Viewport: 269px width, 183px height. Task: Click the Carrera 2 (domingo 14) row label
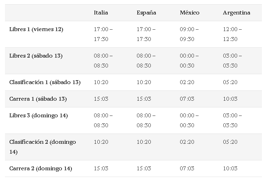click(41, 169)
